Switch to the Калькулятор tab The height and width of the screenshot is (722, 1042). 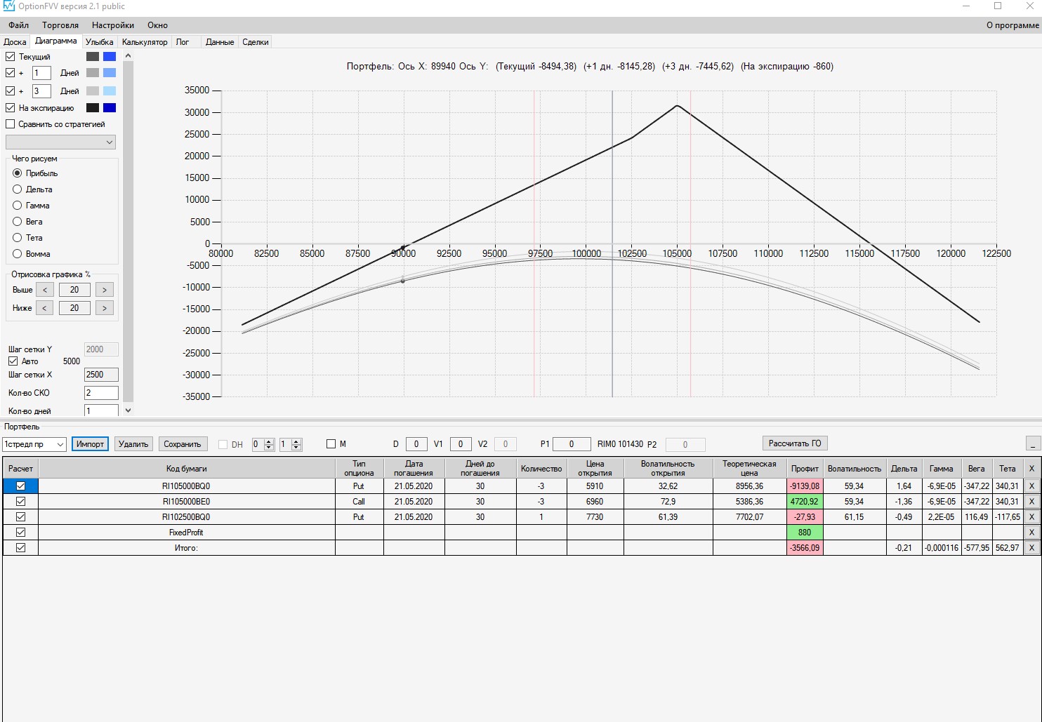click(x=145, y=42)
